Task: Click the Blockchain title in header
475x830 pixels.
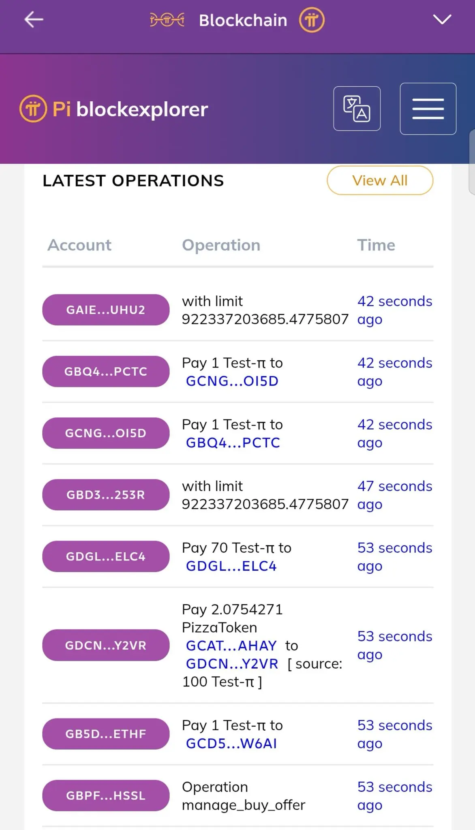Action: [243, 20]
